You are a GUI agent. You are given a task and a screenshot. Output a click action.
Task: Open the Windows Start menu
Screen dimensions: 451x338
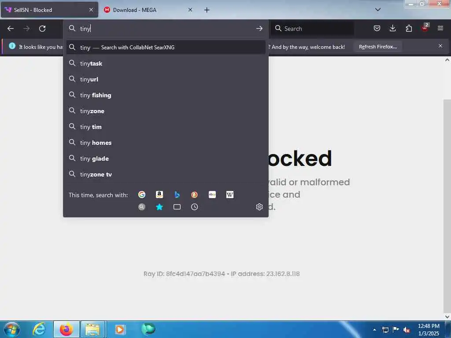12,329
